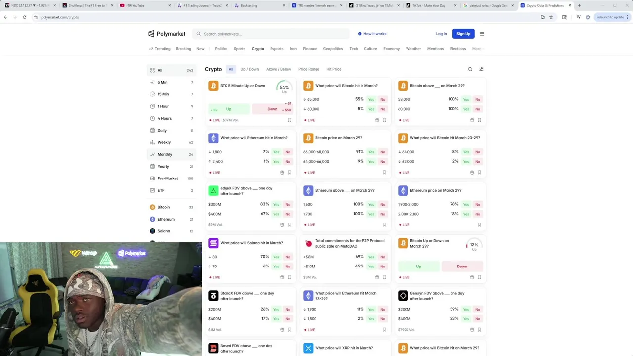Click gift icon on Bitcoin above March 29 card
This screenshot has height=356, width=633.
(x=472, y=120)
